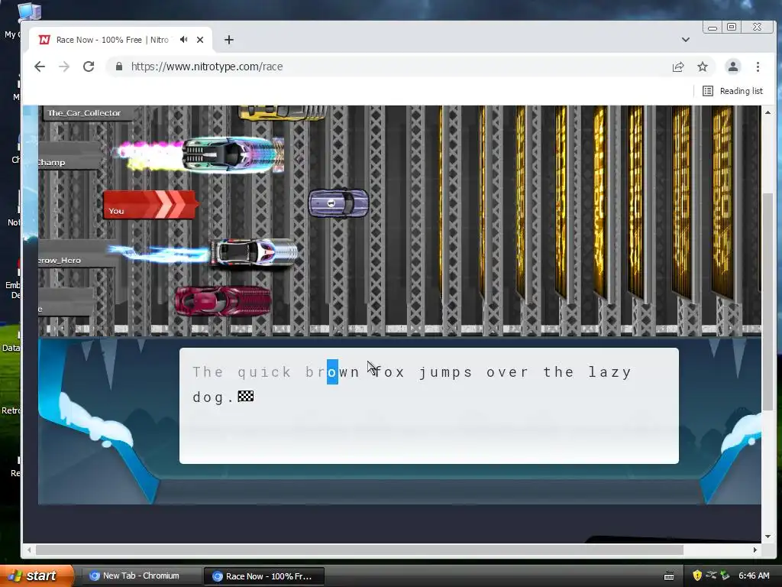Click the word quick in typing text

coord(264,373)
